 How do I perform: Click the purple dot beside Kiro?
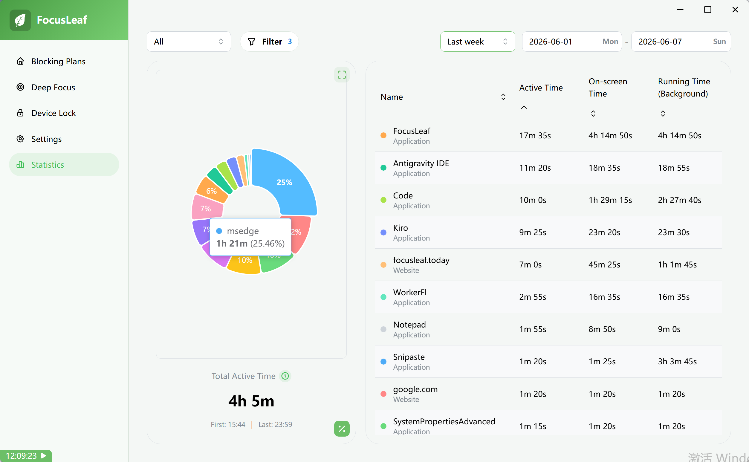383,232
